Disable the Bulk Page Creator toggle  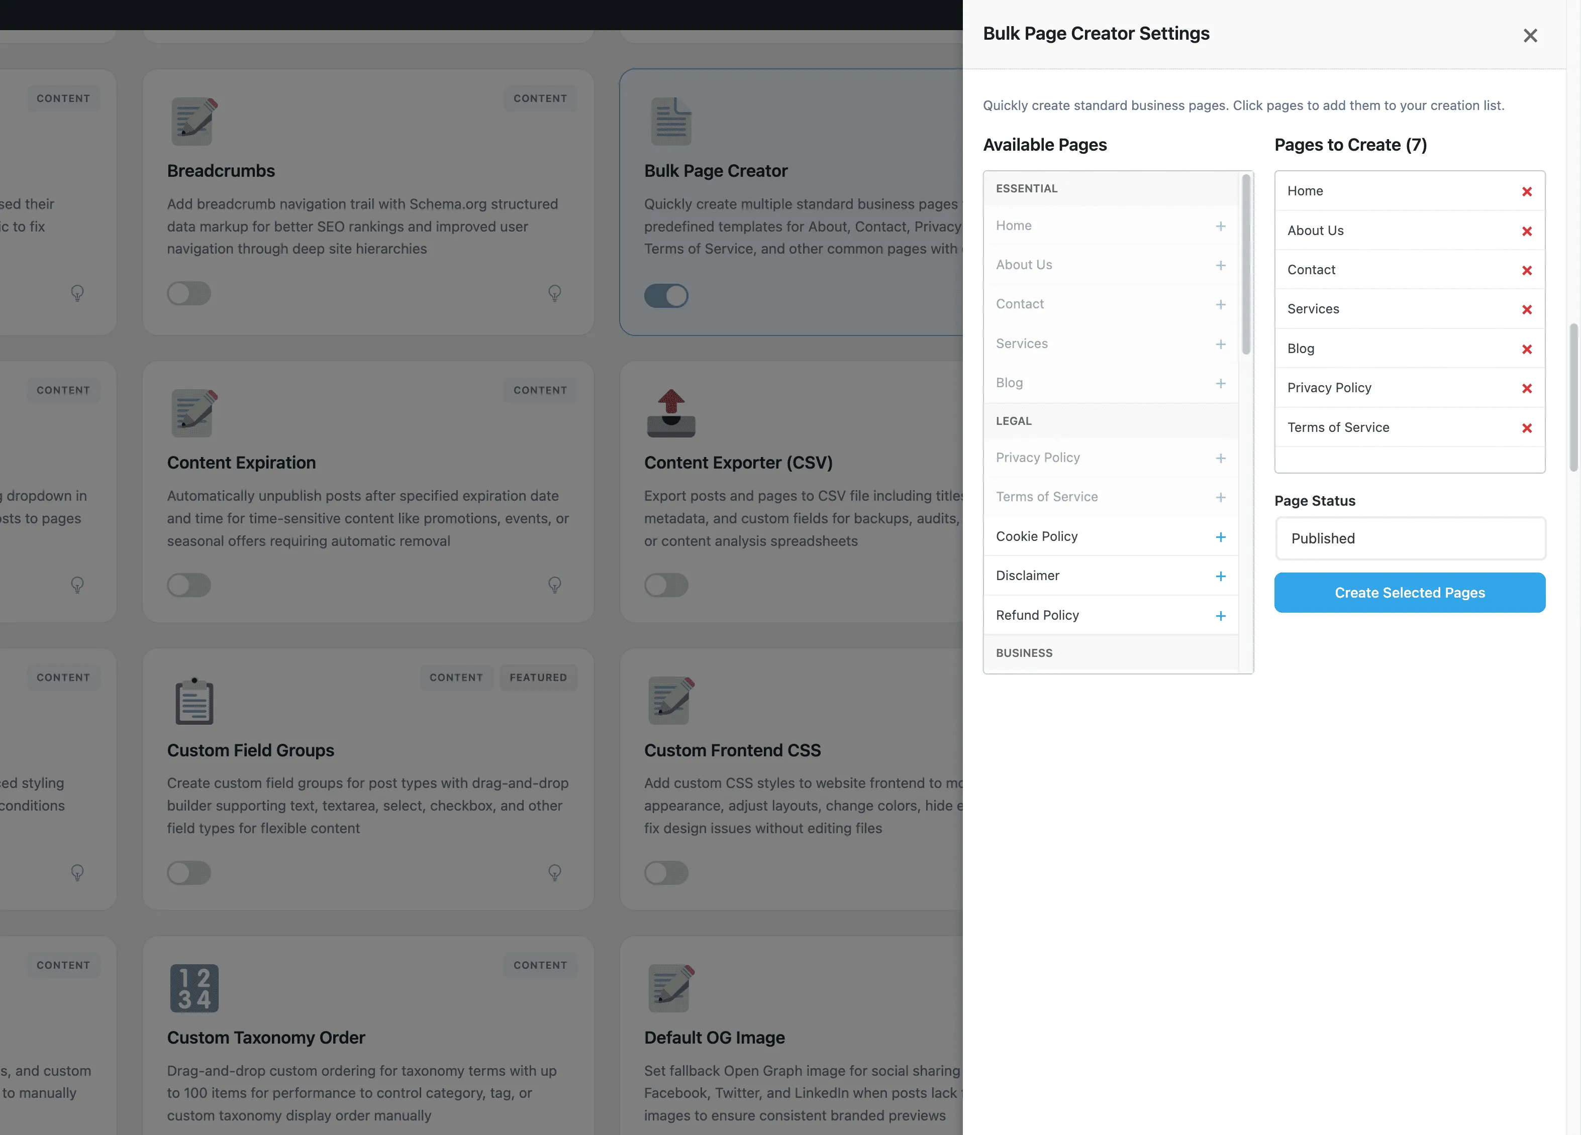click(x=666, y=295)
